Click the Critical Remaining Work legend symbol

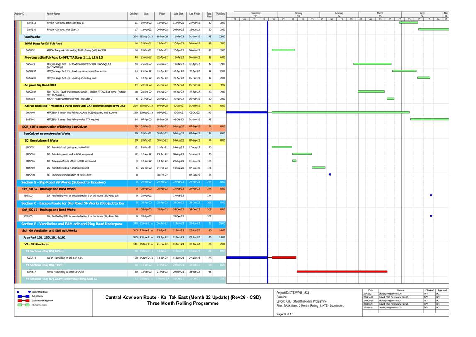(24, 300)
